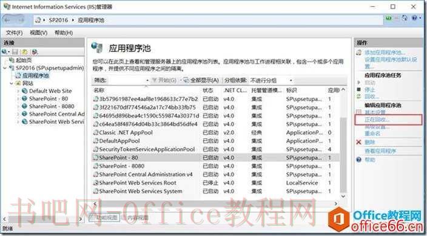Select the SharePoint Web Services System pool row

(x=216, y=191)
